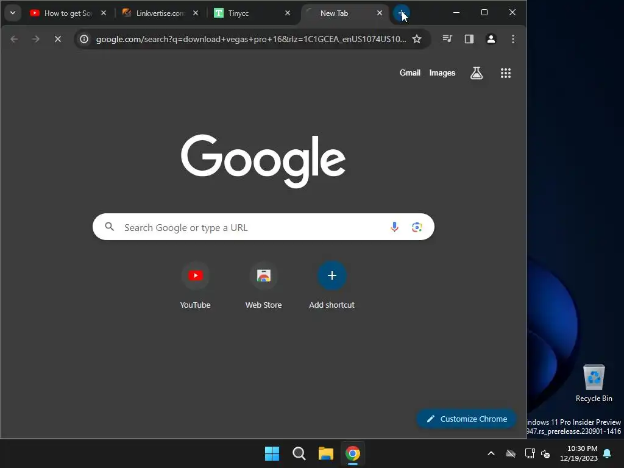Viewport: 624px width, 468px height.
Task: Toggle Chrome side panel
Action: pos(469,39)
